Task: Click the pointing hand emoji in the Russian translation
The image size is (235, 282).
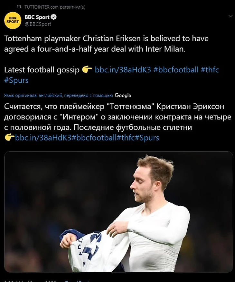Action: (x=10, y=138)
